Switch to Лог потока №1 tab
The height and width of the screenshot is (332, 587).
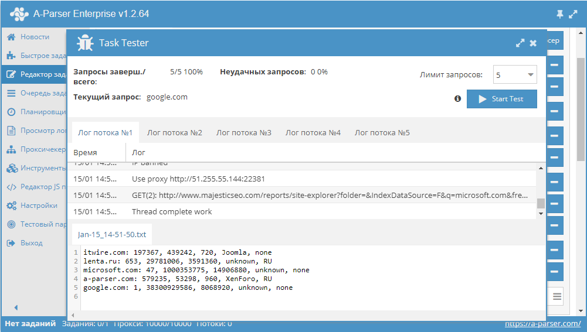(105, 133)
